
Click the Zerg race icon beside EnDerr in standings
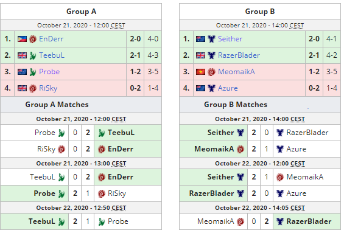click(x=33, y=39)
